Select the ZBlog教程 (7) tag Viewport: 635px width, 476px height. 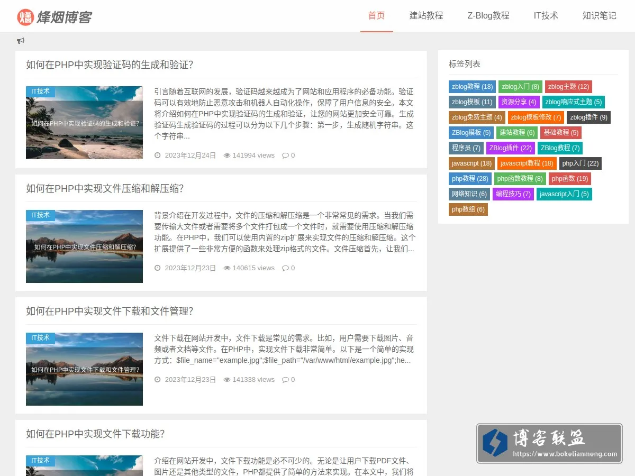[x=560, y=148]
